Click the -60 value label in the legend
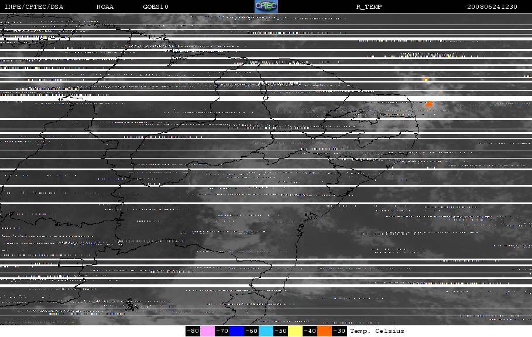 252,331
